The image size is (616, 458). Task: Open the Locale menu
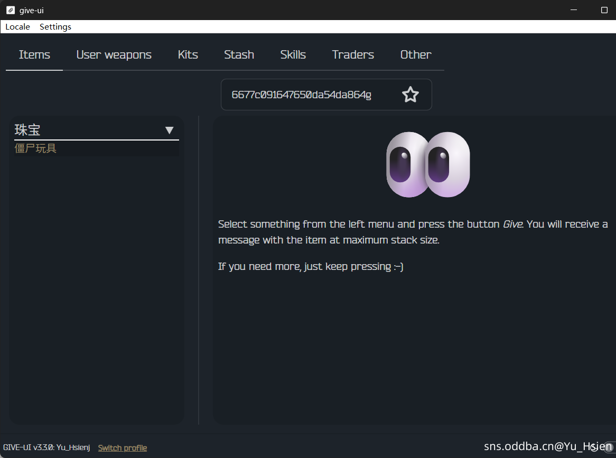[x=17, y=27]
